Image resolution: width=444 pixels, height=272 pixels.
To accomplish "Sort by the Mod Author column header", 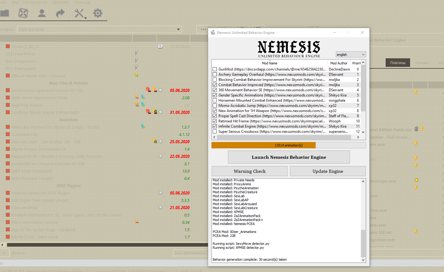I will pos(339,63).
